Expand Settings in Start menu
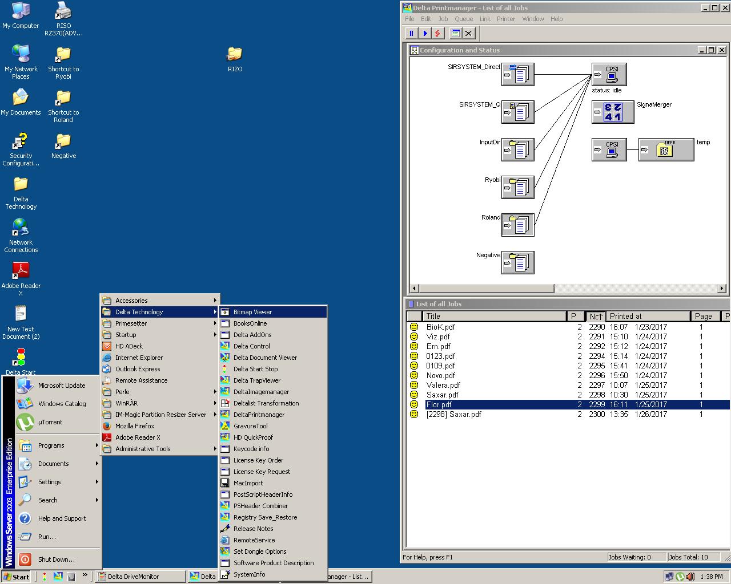Viewport: 731px width, 584px height. coord(58,482)
